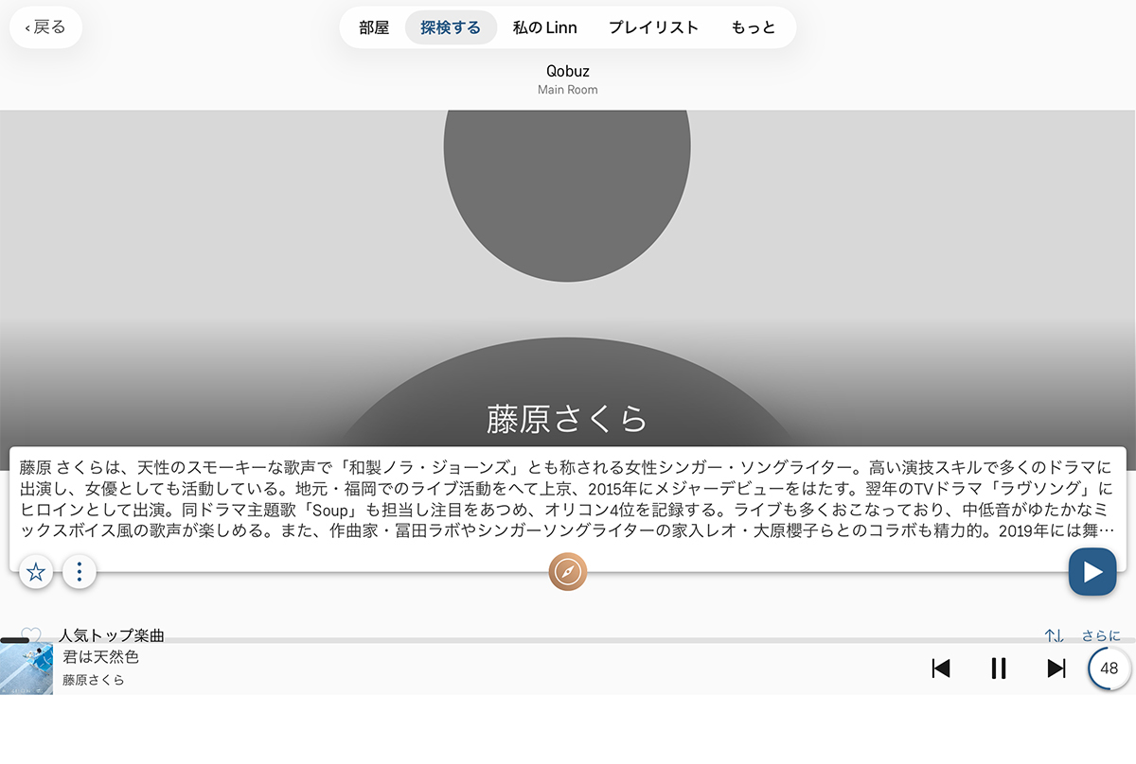1136x764 pixels.
Task: Open the volume dial showing 48
Action: point(1109,668)
